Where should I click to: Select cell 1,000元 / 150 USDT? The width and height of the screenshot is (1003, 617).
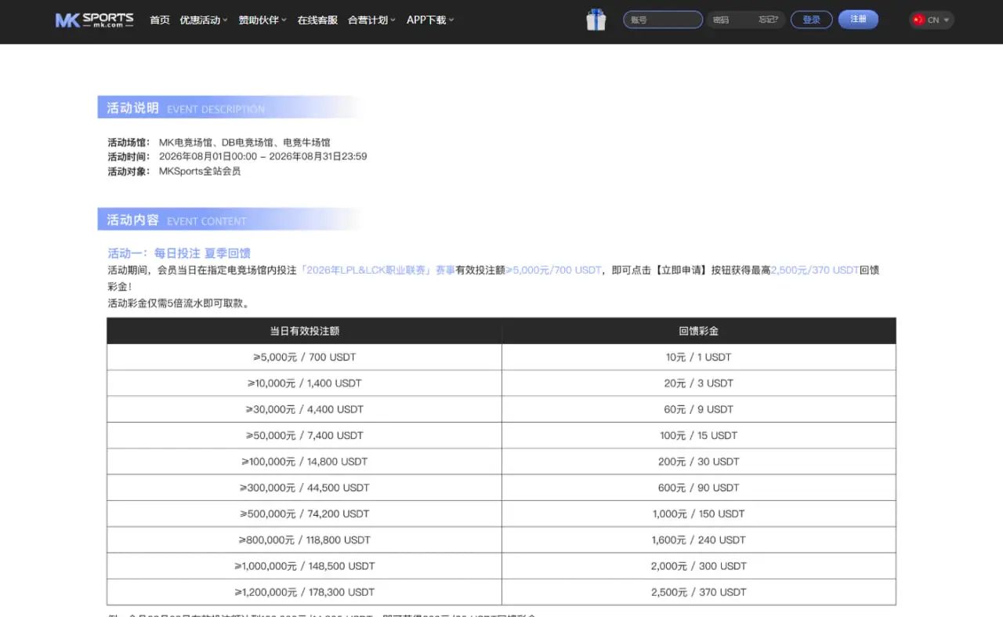pyautogui.click(x=699, y=514)
